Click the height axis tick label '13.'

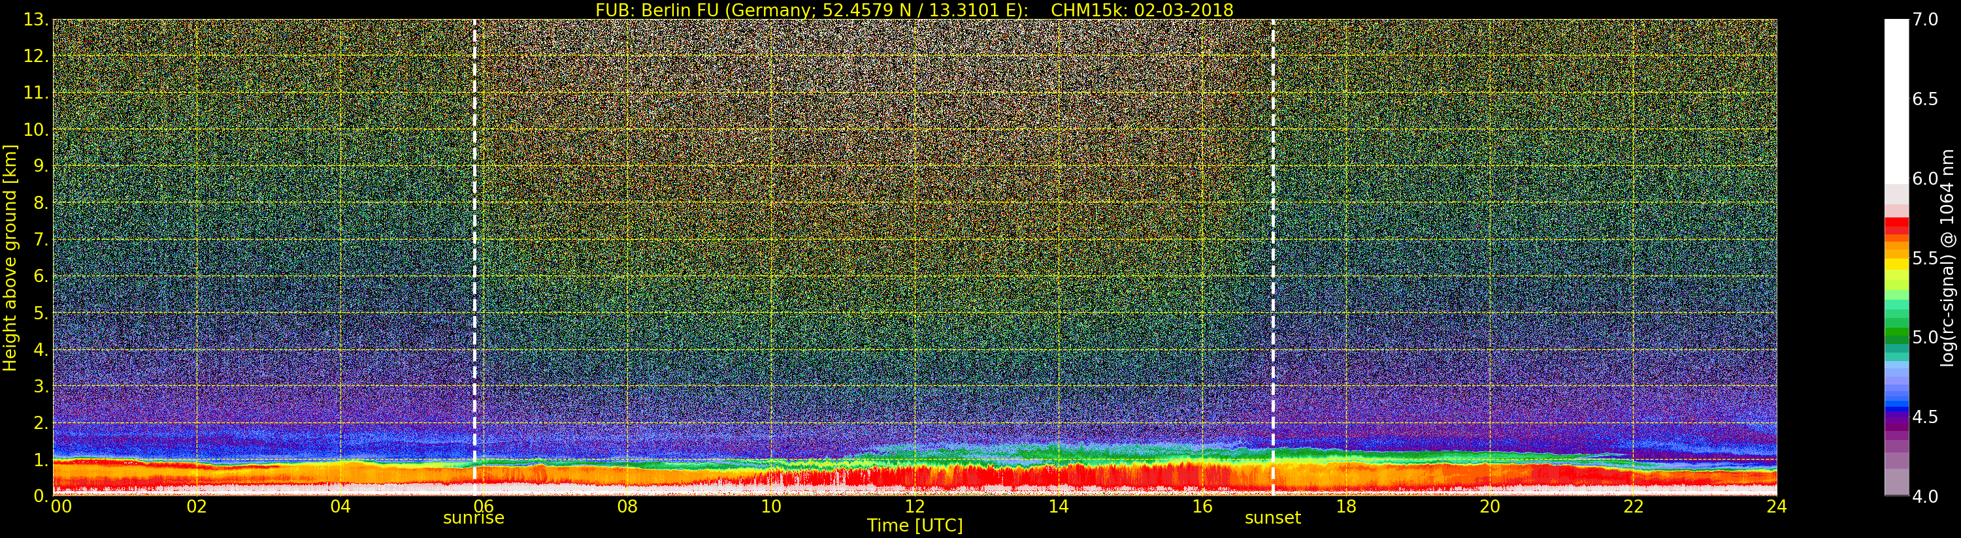point(36,20)
